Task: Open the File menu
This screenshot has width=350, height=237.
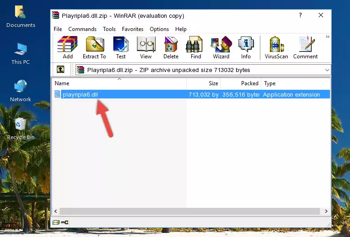Action: click(58, 29)
